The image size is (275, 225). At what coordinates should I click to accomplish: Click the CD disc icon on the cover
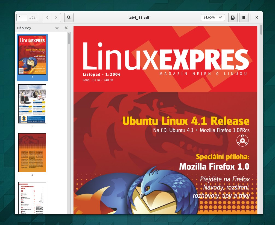242,141
